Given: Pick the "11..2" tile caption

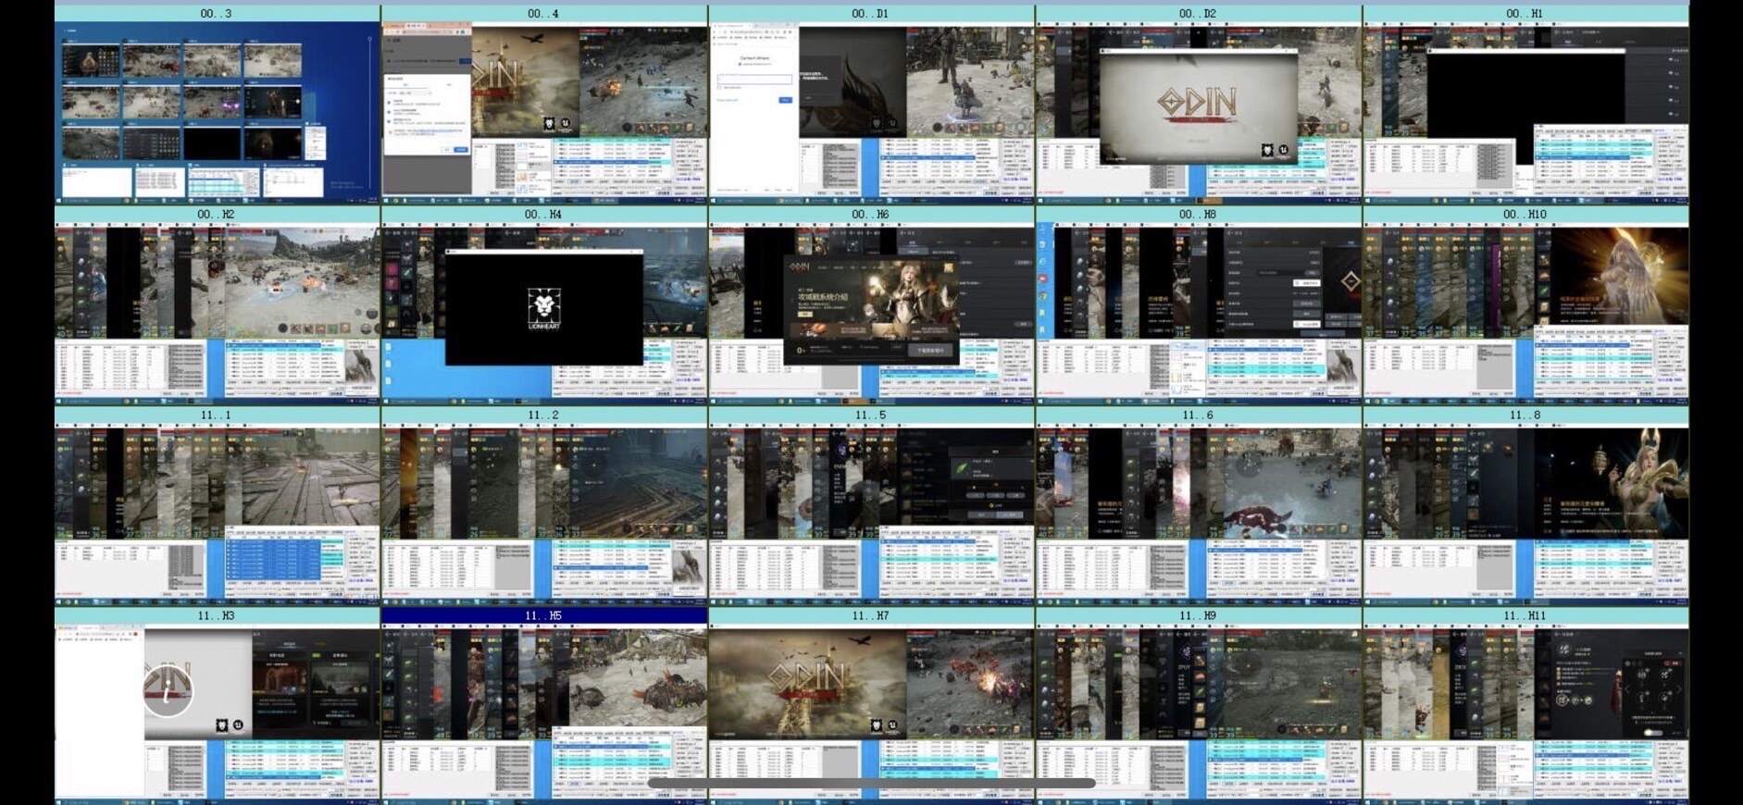Looking at the screenshot, I should 543,415.
